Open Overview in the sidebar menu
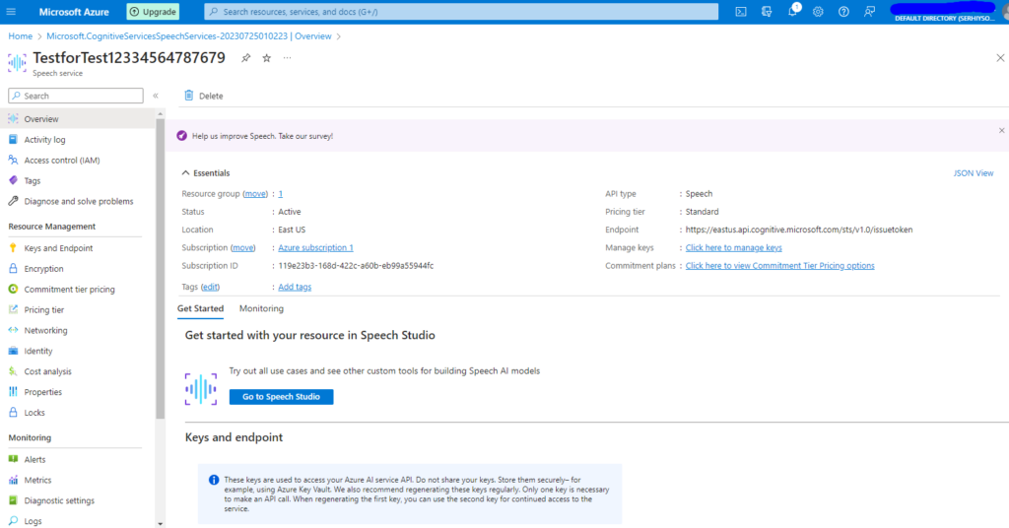The width and height of the screenshot is (1009, 528). click(77, 119)
